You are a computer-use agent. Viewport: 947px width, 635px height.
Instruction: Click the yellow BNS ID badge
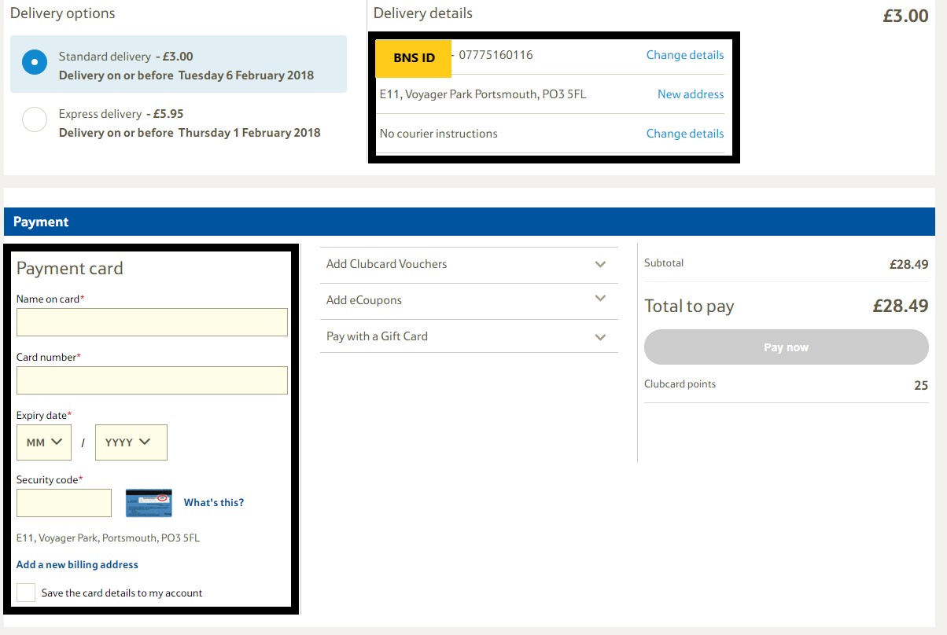point(412,57)
